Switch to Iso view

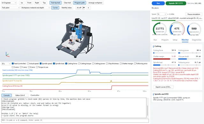click(22, 3)
